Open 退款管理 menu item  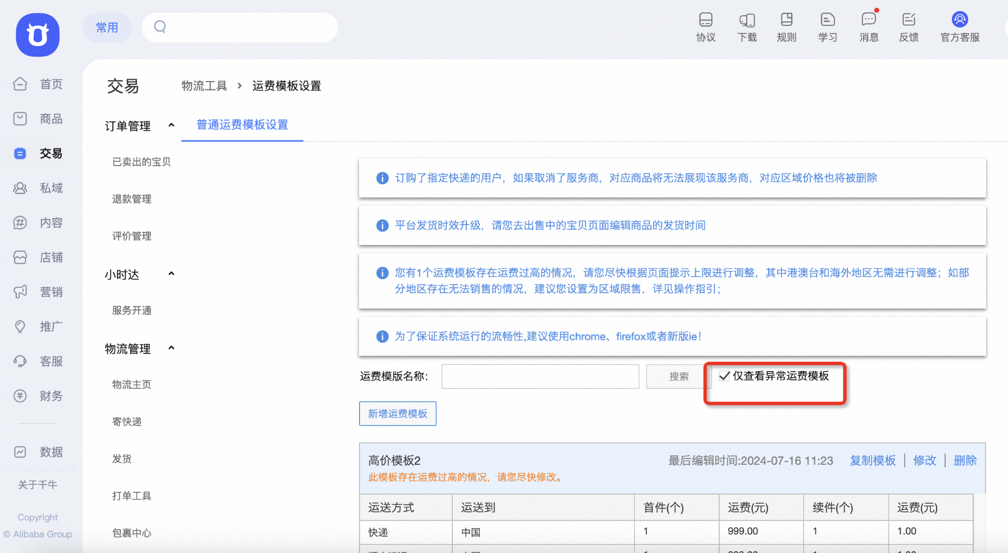[x=132, y=199]
